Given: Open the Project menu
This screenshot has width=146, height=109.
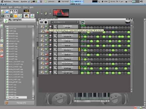Looking at the screenshot, I should [4, 7].
